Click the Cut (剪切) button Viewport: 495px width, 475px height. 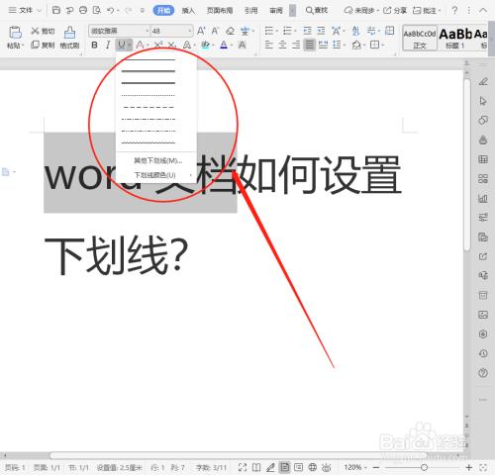coord(43,31)
